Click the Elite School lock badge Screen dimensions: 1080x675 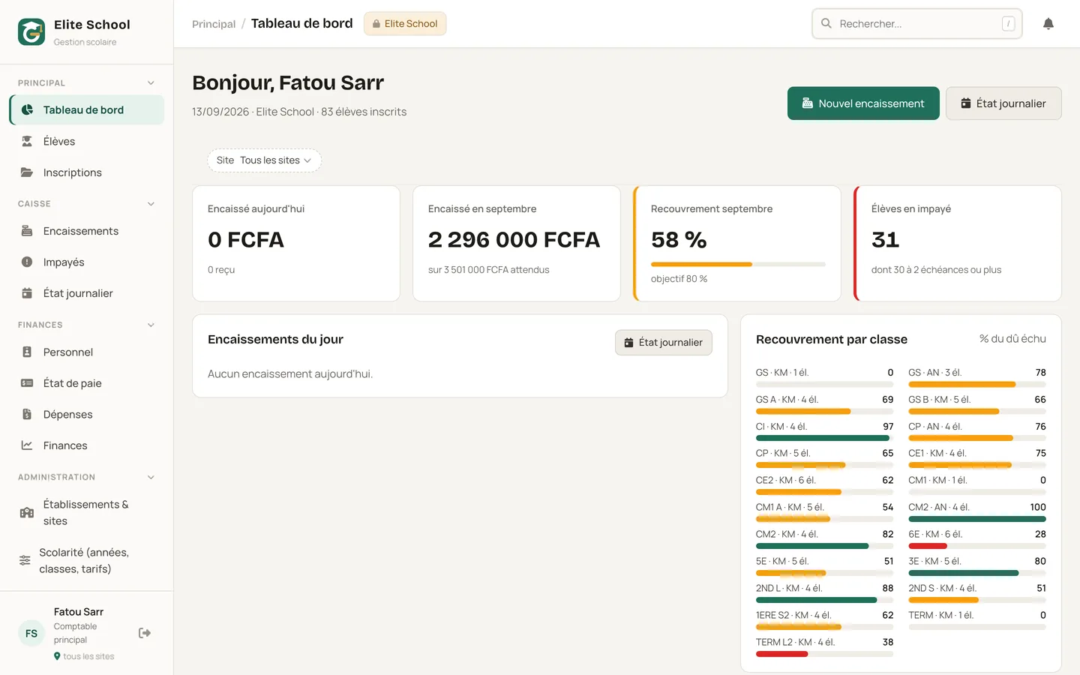tap(405, 24)
